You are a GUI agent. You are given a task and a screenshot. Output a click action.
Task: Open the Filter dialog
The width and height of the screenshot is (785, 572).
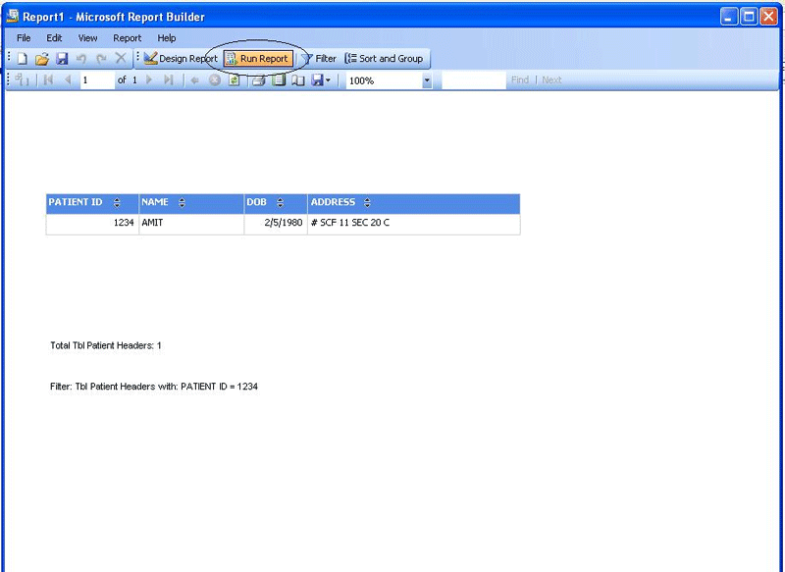319,59
